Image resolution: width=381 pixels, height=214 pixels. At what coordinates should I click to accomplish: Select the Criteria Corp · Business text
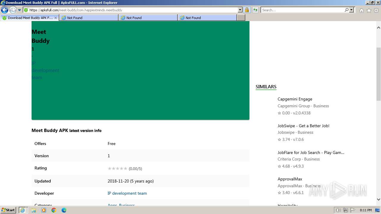[x=299, y=159]
